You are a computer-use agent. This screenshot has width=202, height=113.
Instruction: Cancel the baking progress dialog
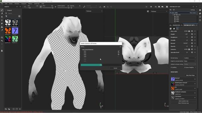115,68
